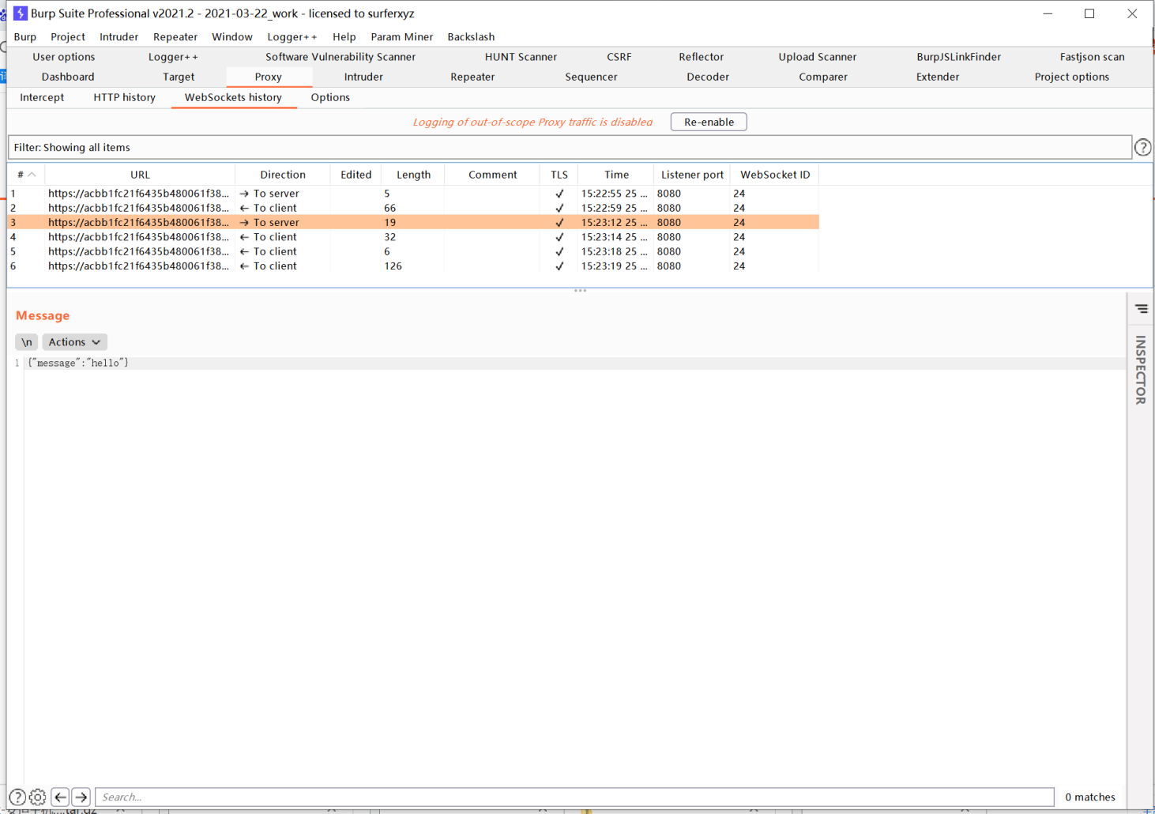This screenshot has width=1155, height=814.
Task: Open the Inspector panel menu icon
Action: [x=1142, y=309]
